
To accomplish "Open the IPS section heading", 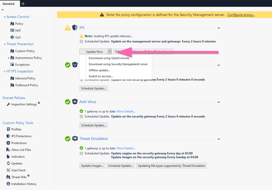I will pos(82,28).
